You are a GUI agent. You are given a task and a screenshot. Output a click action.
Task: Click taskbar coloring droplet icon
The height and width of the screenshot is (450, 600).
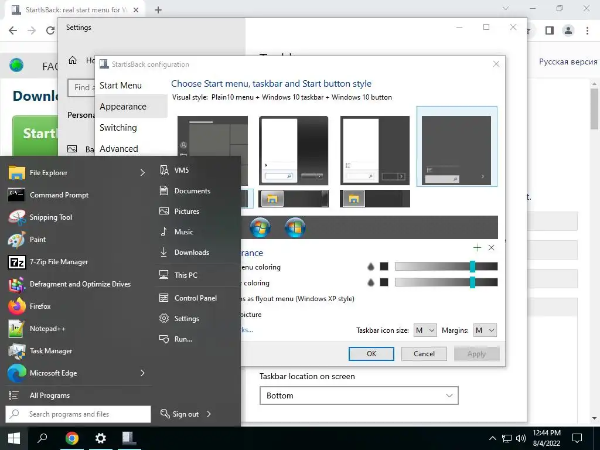(370, 282)
